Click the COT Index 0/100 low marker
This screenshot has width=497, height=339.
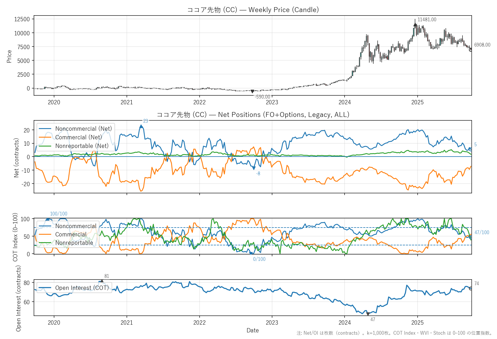click(251, 254)
